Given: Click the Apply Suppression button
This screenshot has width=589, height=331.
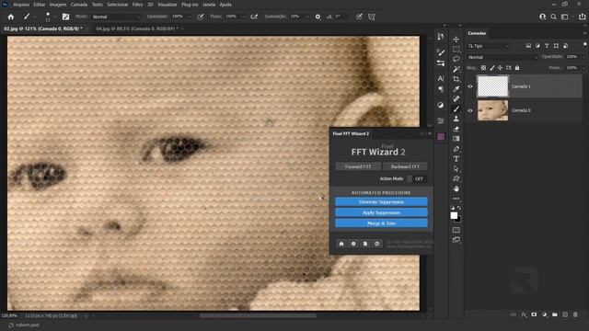Looking at the screenshot, I should coord(381,212).
